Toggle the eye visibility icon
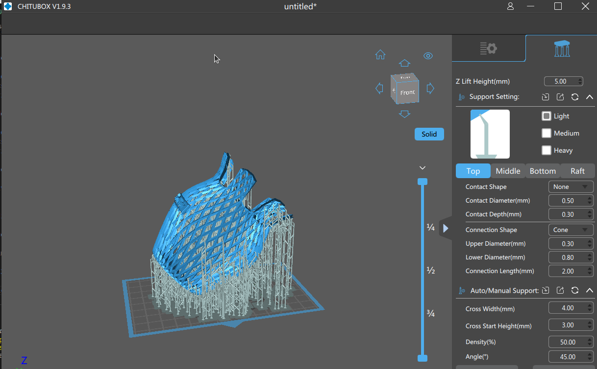Screen dimensions: 597x369 click(428, 56)
